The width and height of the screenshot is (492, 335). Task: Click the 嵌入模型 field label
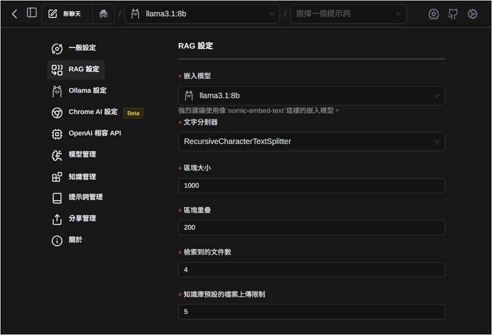click(x=197, y=76)
